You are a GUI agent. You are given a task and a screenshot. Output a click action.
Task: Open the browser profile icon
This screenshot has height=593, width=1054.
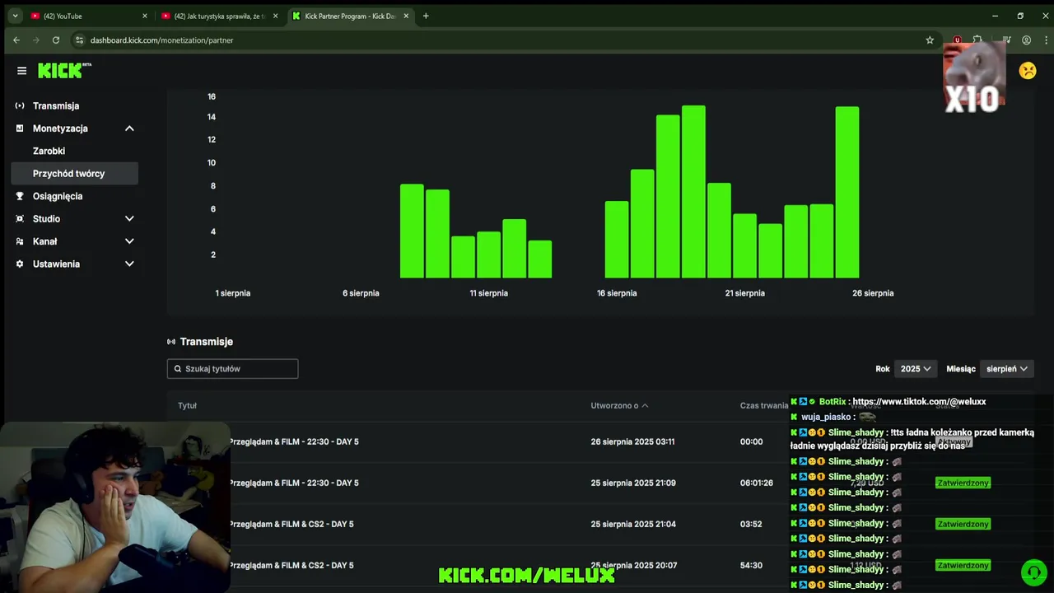pyautogui.click(x=1026, y=40)
